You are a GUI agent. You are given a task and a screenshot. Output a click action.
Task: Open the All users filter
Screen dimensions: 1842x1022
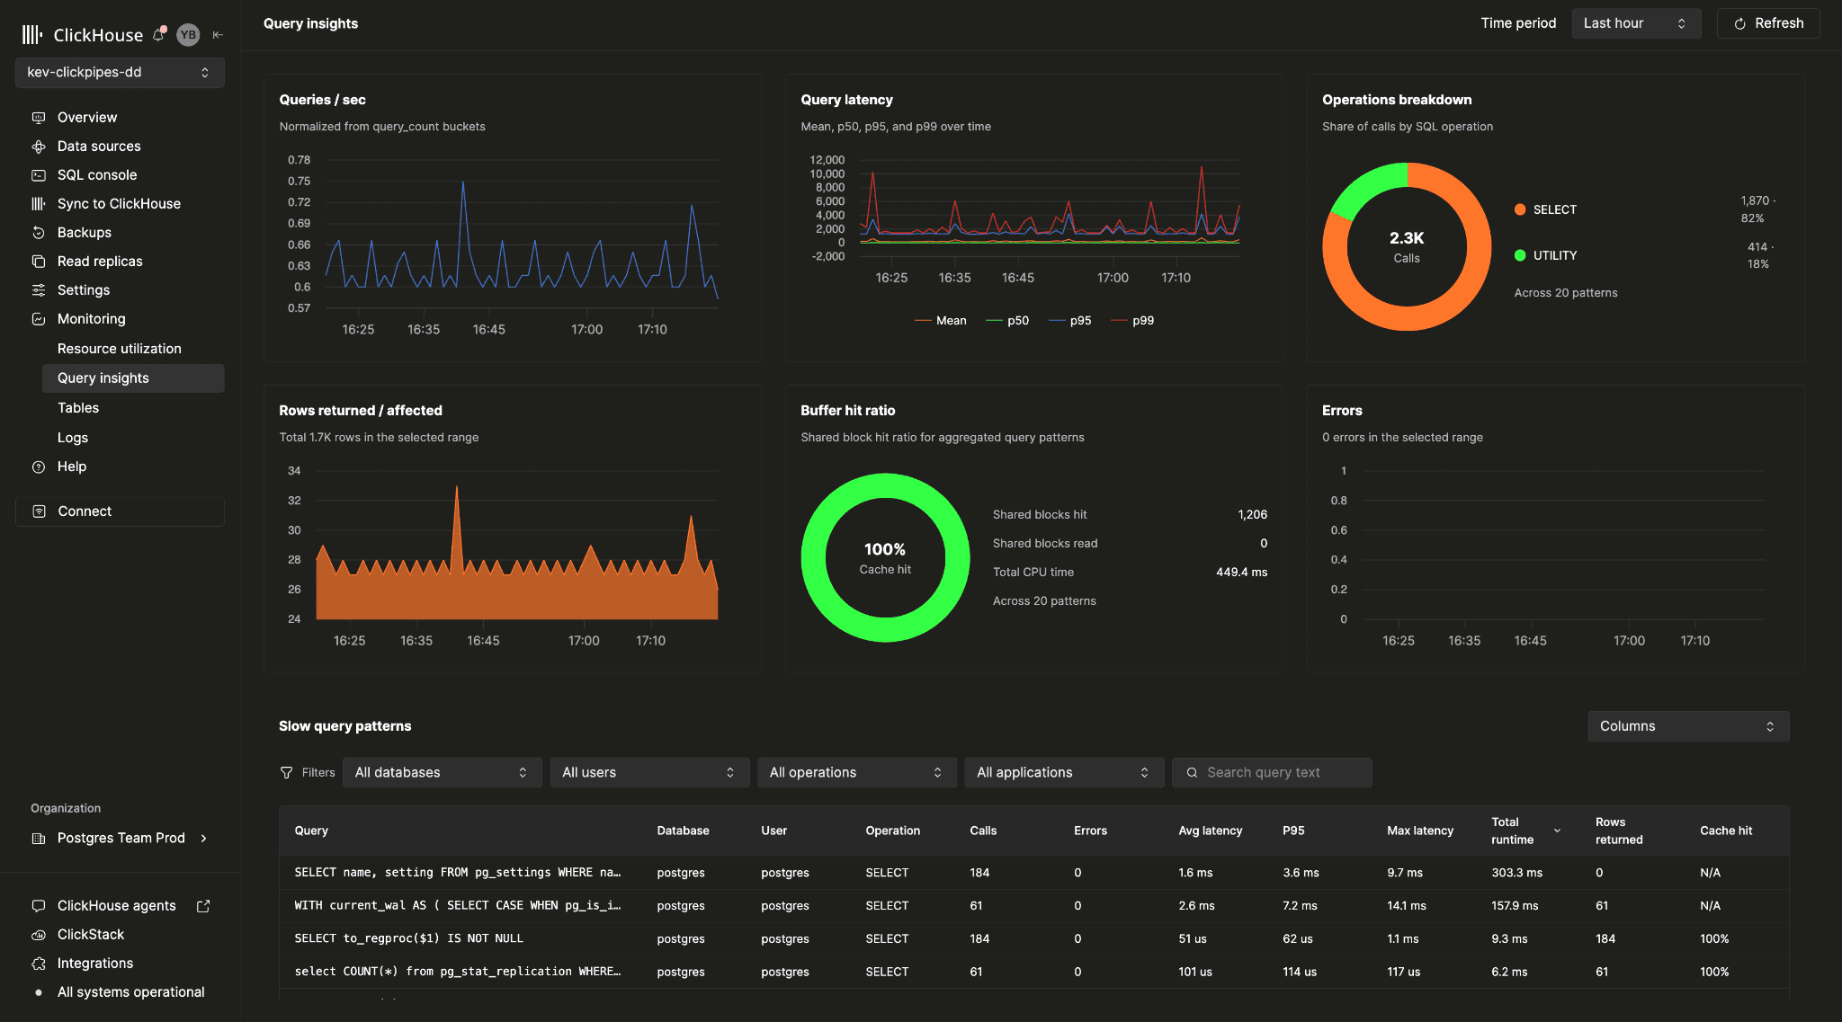(x=649, y=773)
